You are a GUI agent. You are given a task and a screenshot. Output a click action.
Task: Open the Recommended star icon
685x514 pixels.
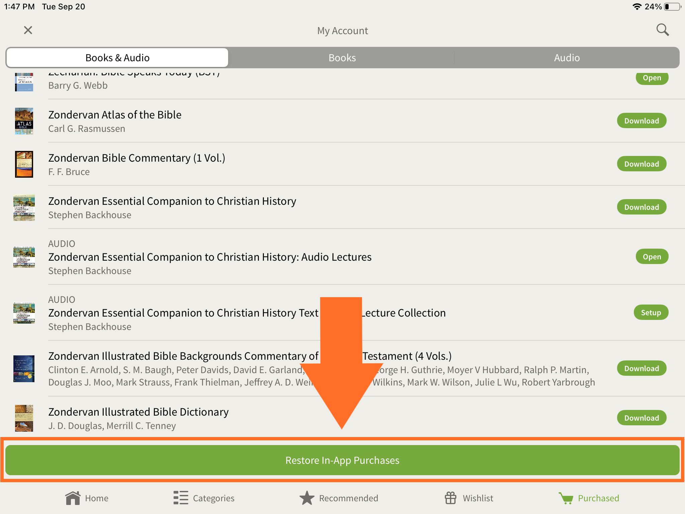click(x=307, y=498)
